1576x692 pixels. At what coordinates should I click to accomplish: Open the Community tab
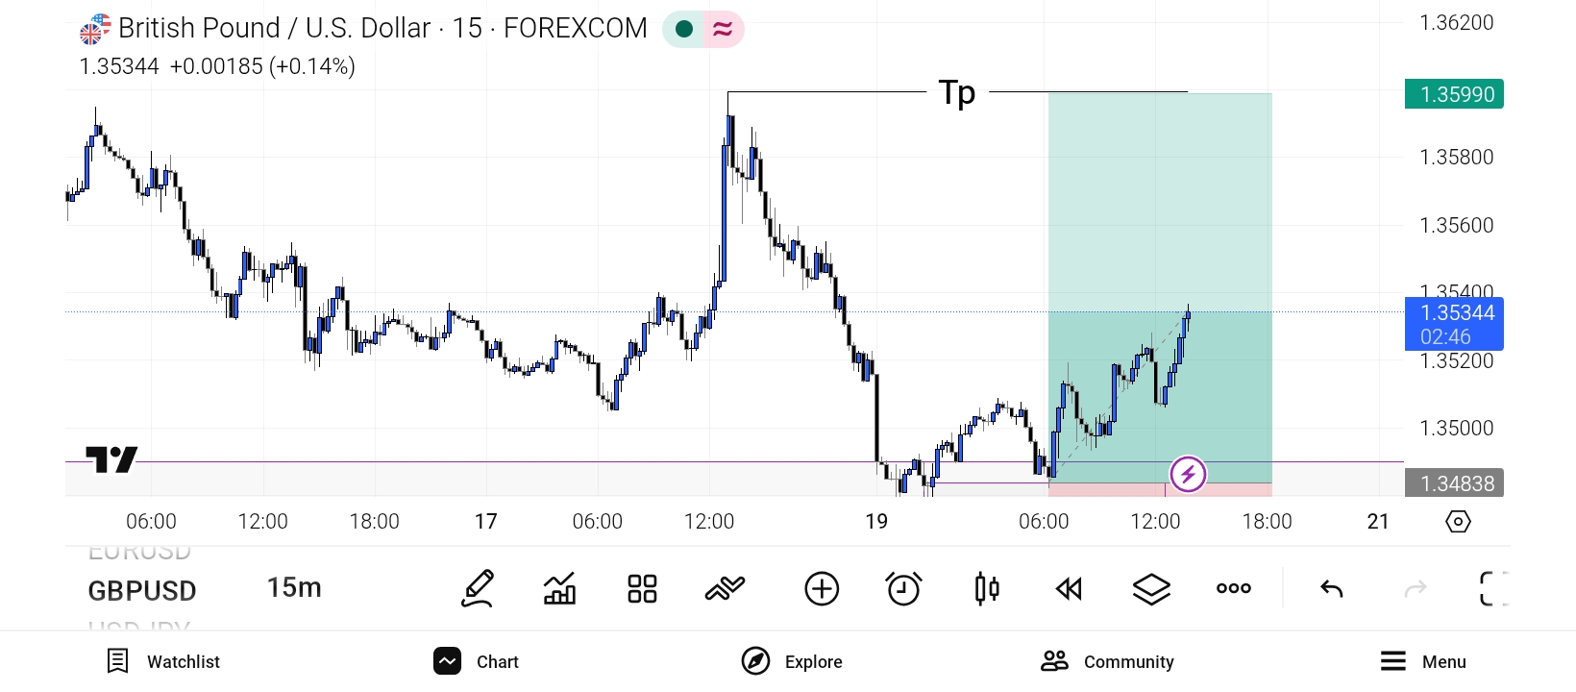click(x=1107, y=661)
